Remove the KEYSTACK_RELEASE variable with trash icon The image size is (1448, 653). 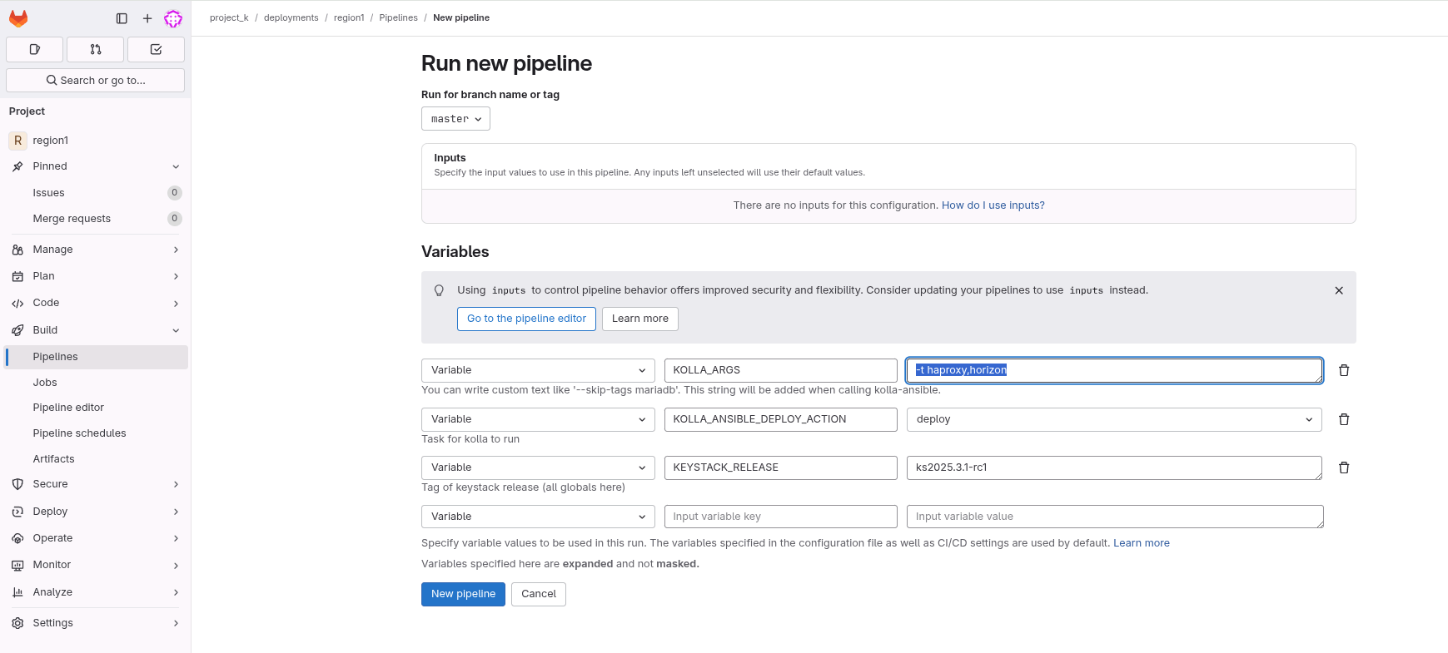1343,467
